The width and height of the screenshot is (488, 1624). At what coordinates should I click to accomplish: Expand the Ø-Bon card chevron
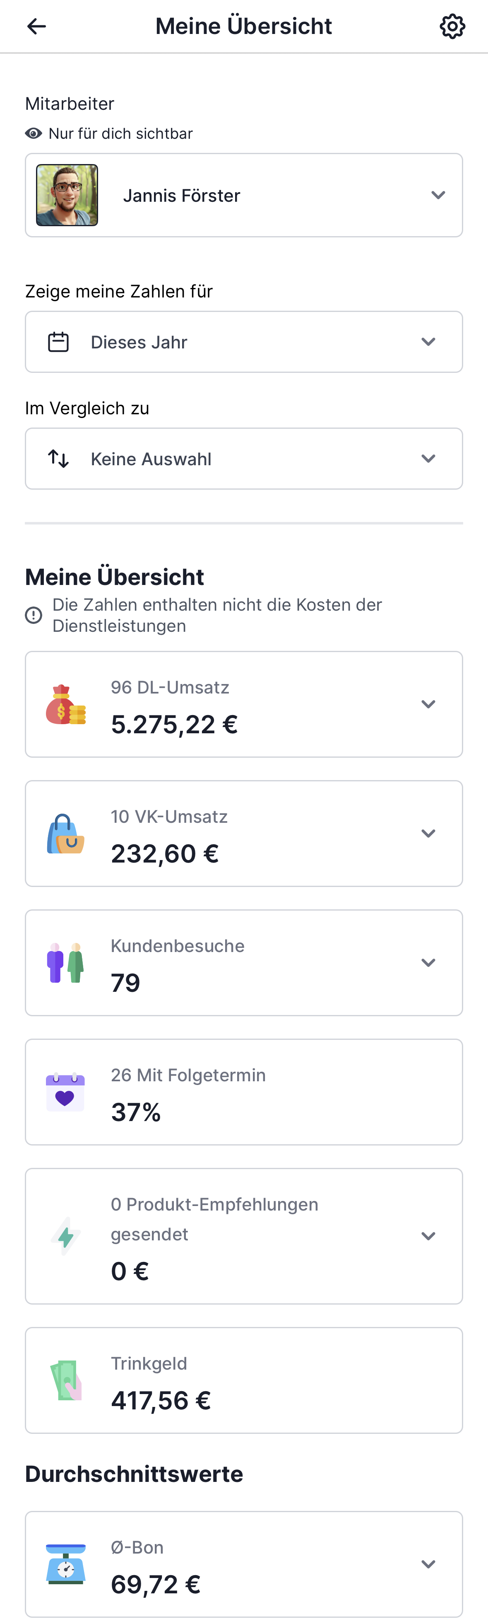(428, 1564)
